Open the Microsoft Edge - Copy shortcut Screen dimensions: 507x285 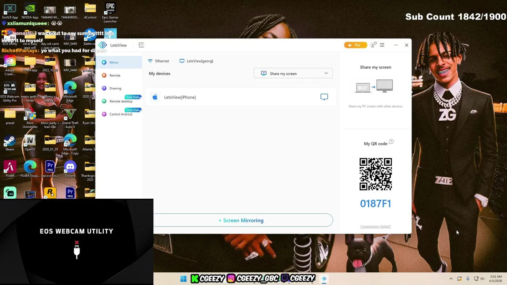[70, 145]
